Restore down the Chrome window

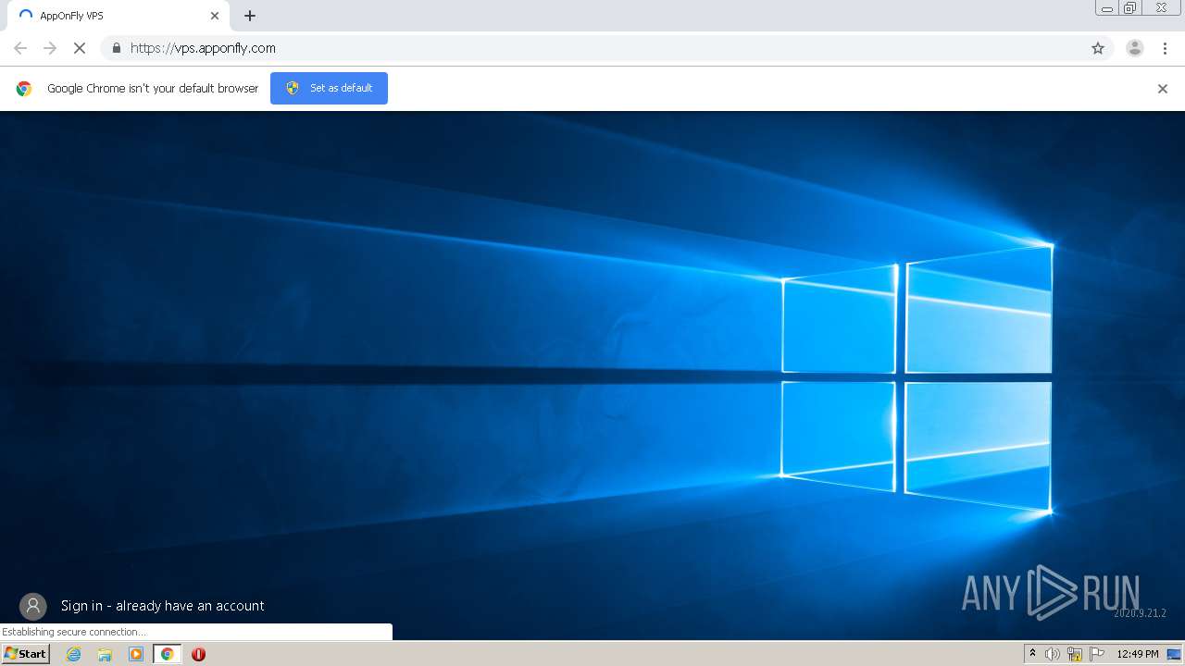click(x=1129, y=8)
